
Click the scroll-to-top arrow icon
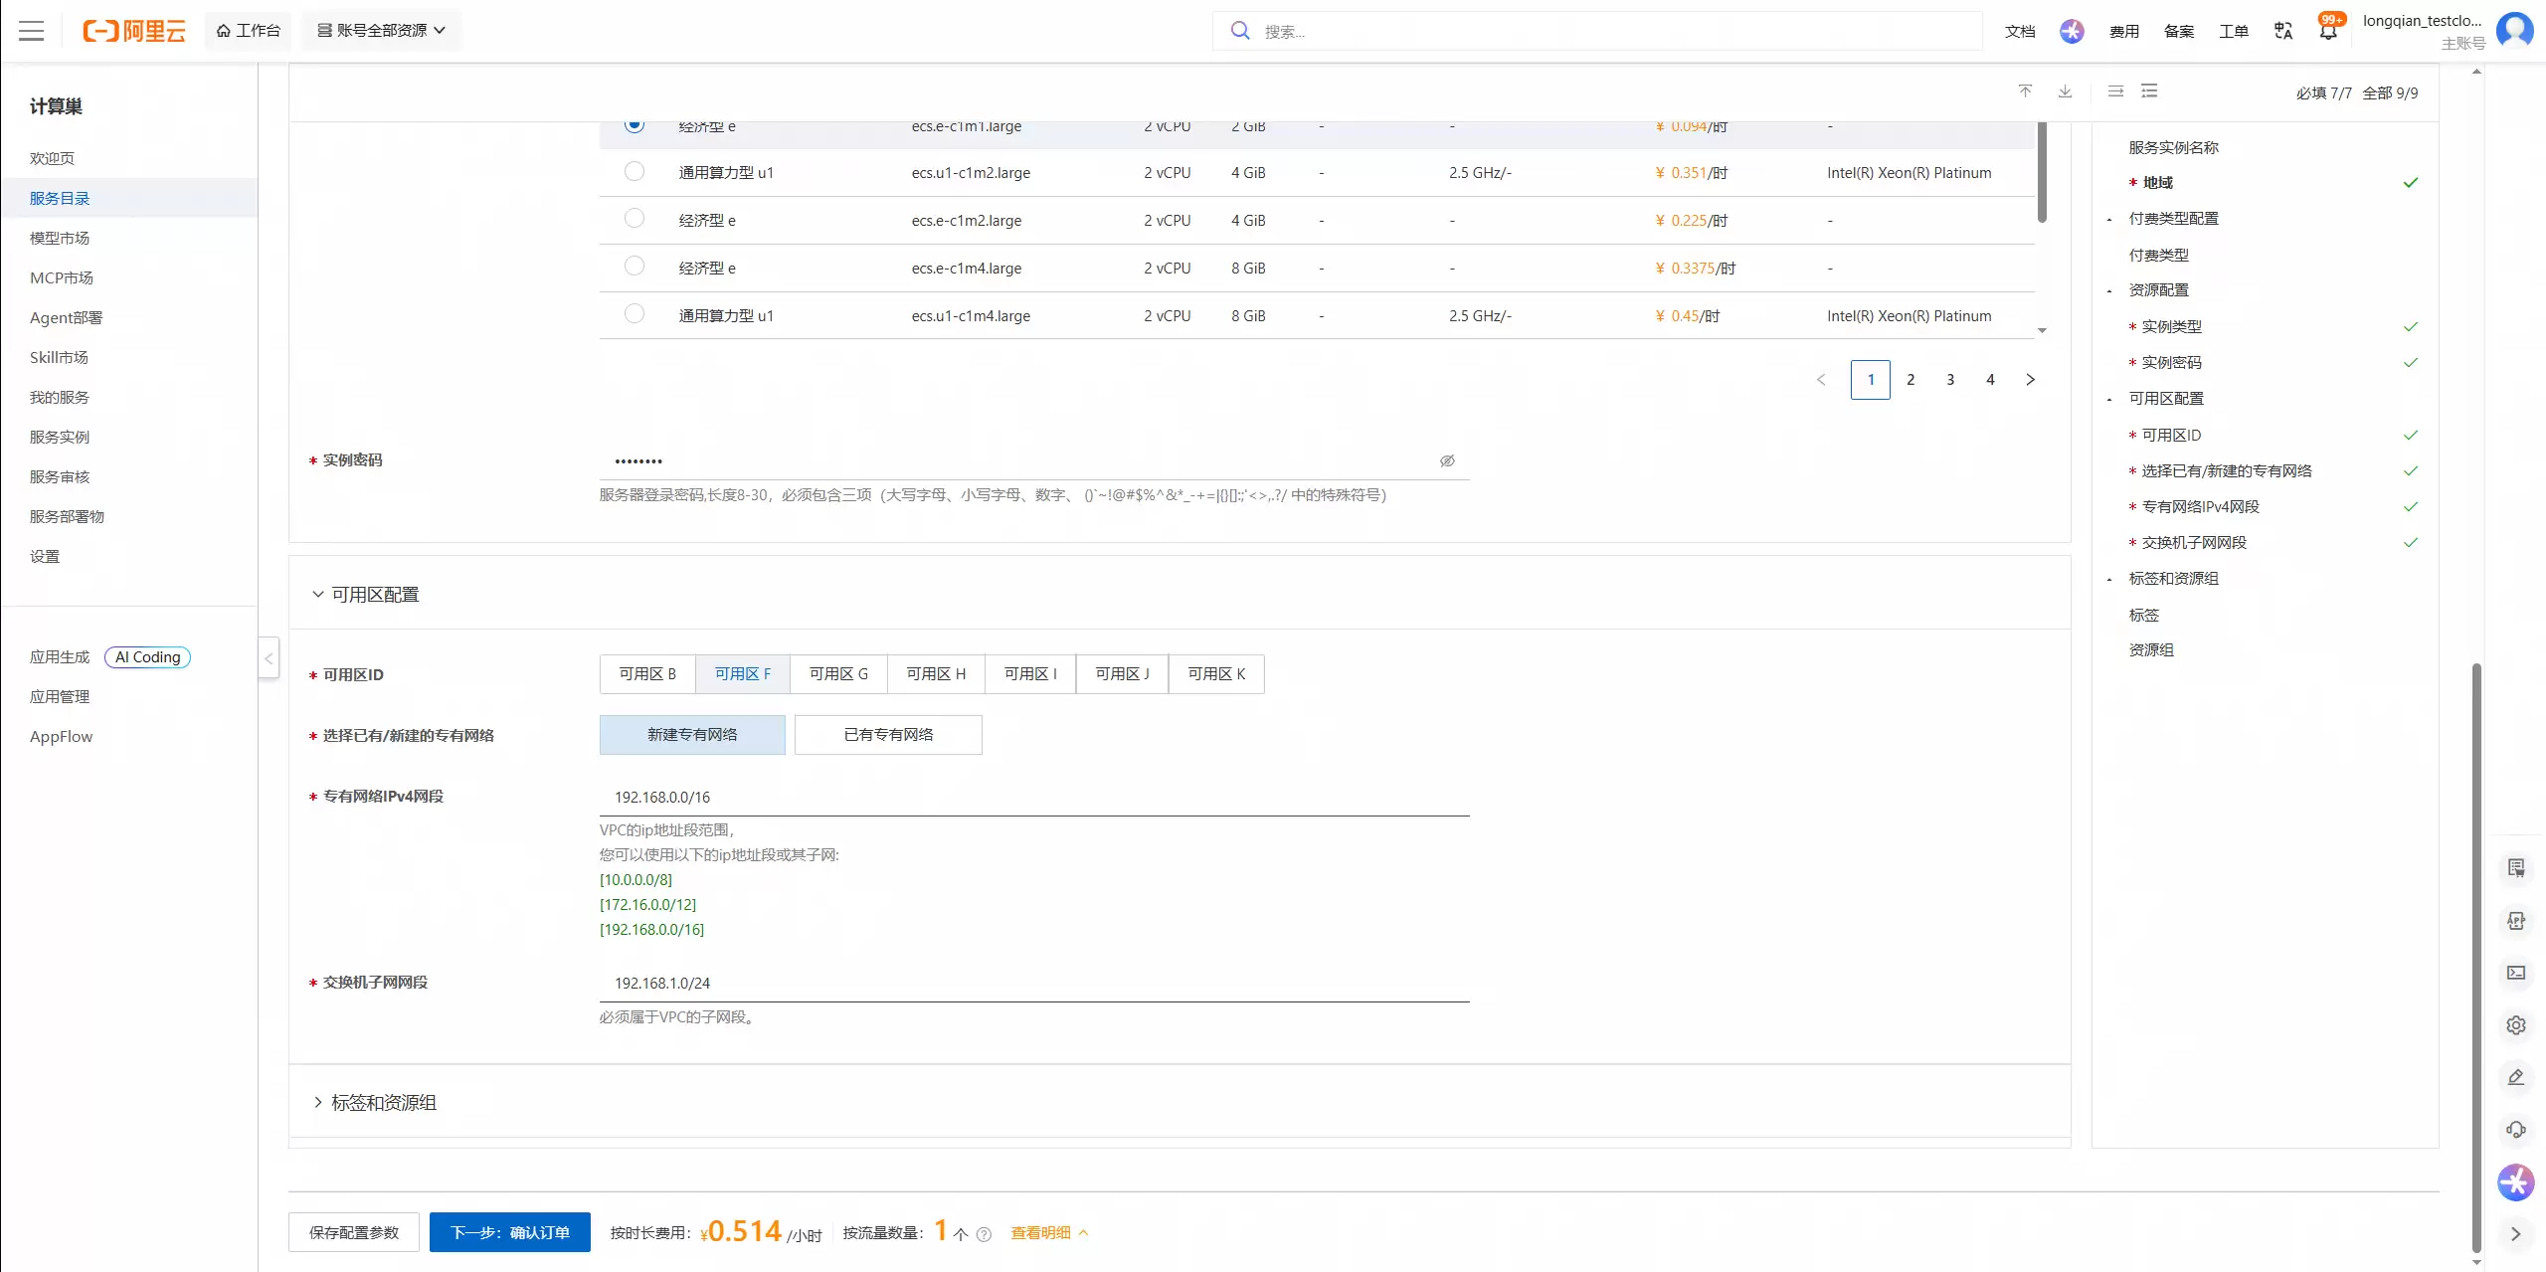pos(2025,91)
